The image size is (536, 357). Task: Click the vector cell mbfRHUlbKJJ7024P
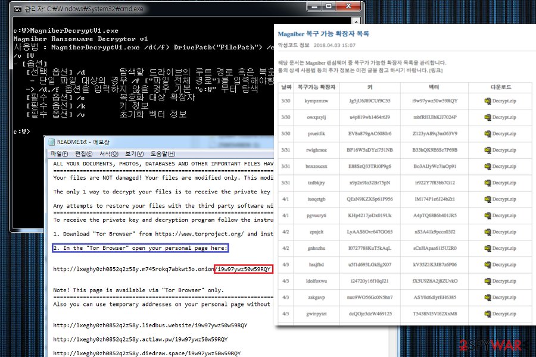click(x=435, y=117)
